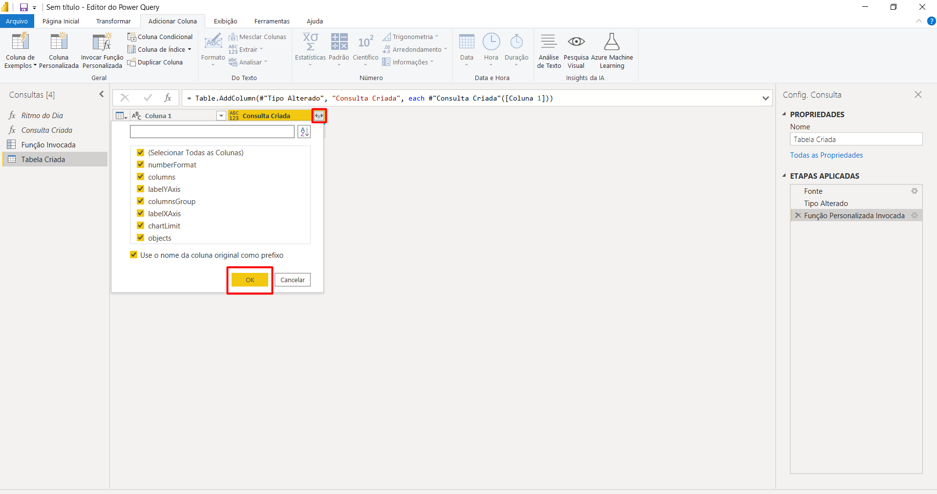Uncheck chartLimit column
Image resolution: width=937 pixels, height=494 pixels.
point(140,226)
